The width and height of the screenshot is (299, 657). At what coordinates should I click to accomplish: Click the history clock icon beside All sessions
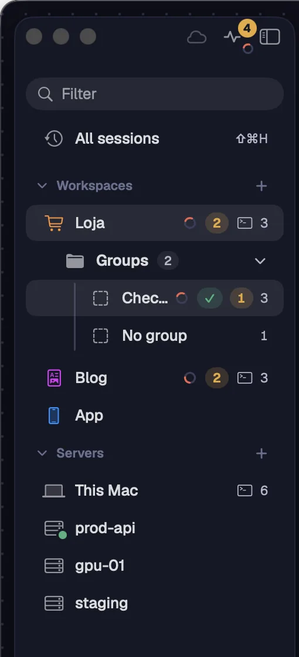pos(54,138)
